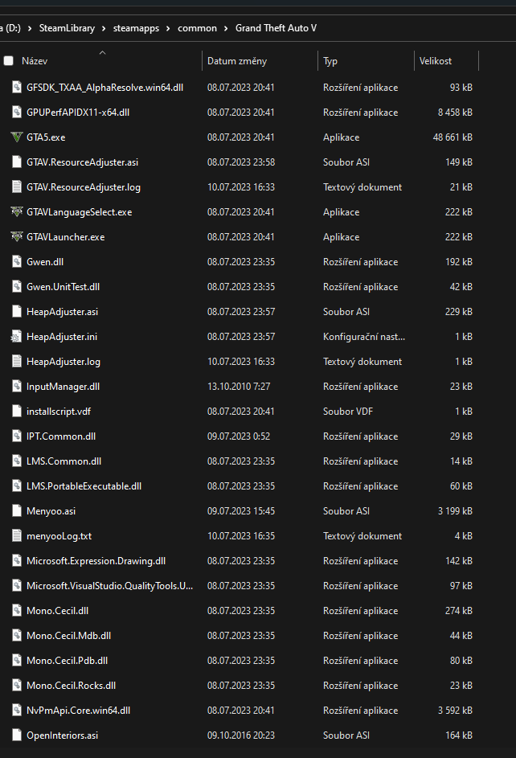Select Microsoft.VisualStudio.QualityTools.U... file name
This screenshot has height=758, width=516.
click(x=109, y=586)
